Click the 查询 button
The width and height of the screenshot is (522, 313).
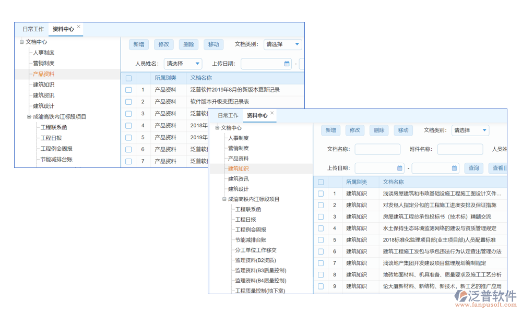click(473, 168)
